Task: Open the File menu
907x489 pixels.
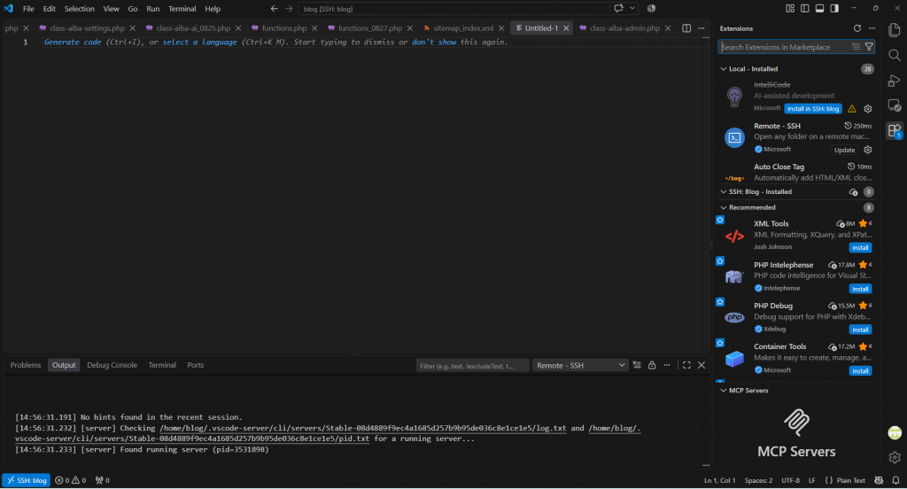Action: click(x=28, y=9)
